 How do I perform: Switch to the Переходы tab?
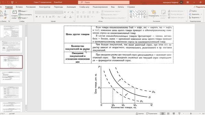click(x=58, y=7)
